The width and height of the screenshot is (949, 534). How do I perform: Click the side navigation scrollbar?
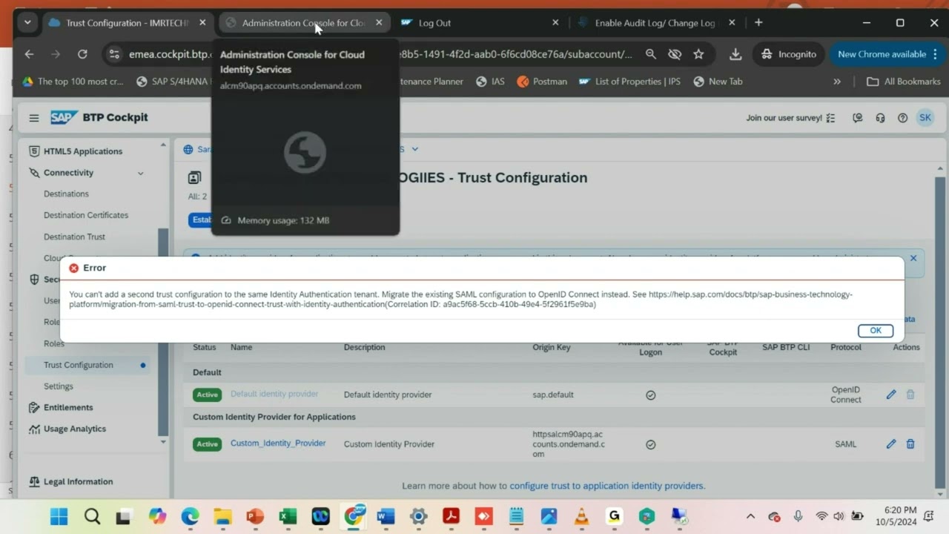coord(164,334)
